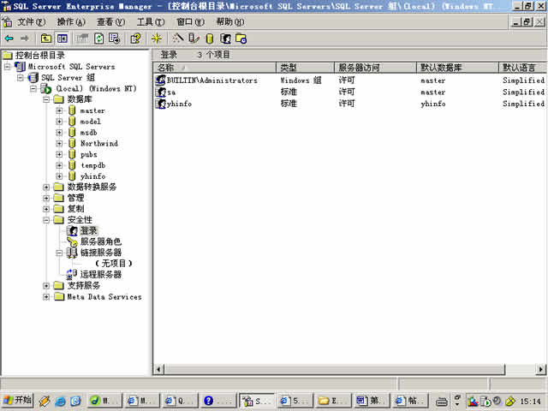Toggle the show/hide console tree icon
548x411 pixels.
(63, 39)
